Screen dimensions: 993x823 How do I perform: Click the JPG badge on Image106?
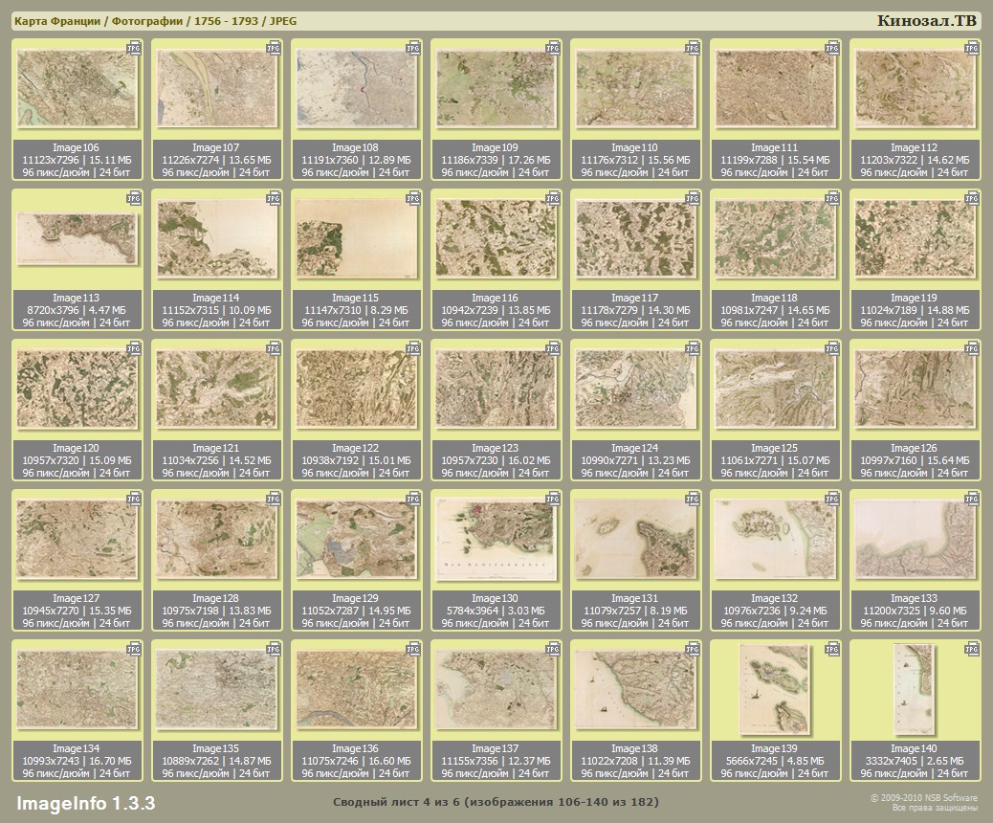tap(134, 46)
